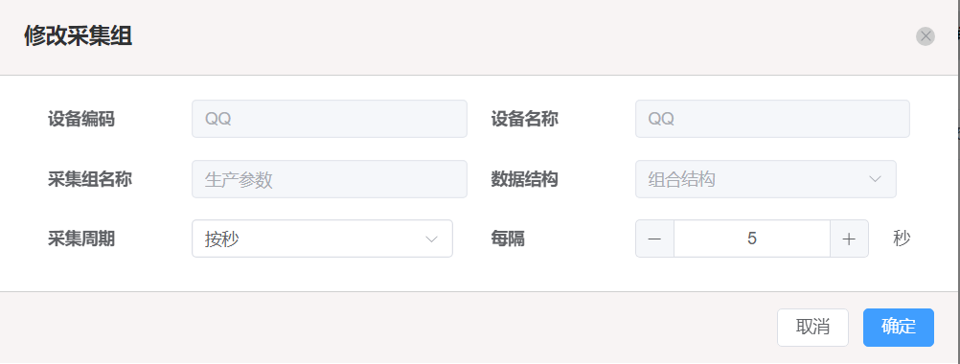
Task: Click the 数据结构 label
Action: coord(524,179)
